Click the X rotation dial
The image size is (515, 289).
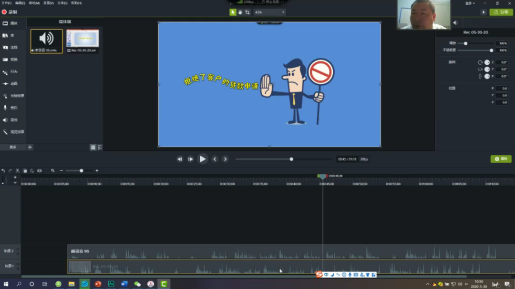tap(487, 76)
